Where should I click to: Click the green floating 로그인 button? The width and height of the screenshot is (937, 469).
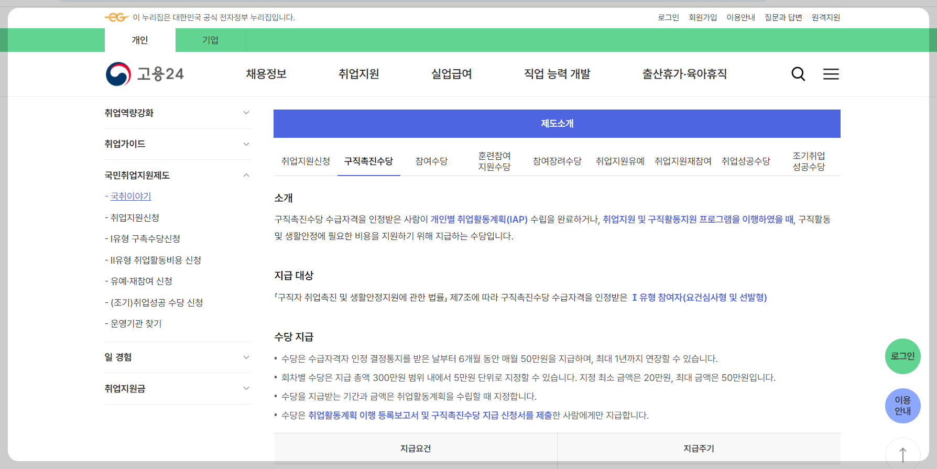[x=903, y=356]
